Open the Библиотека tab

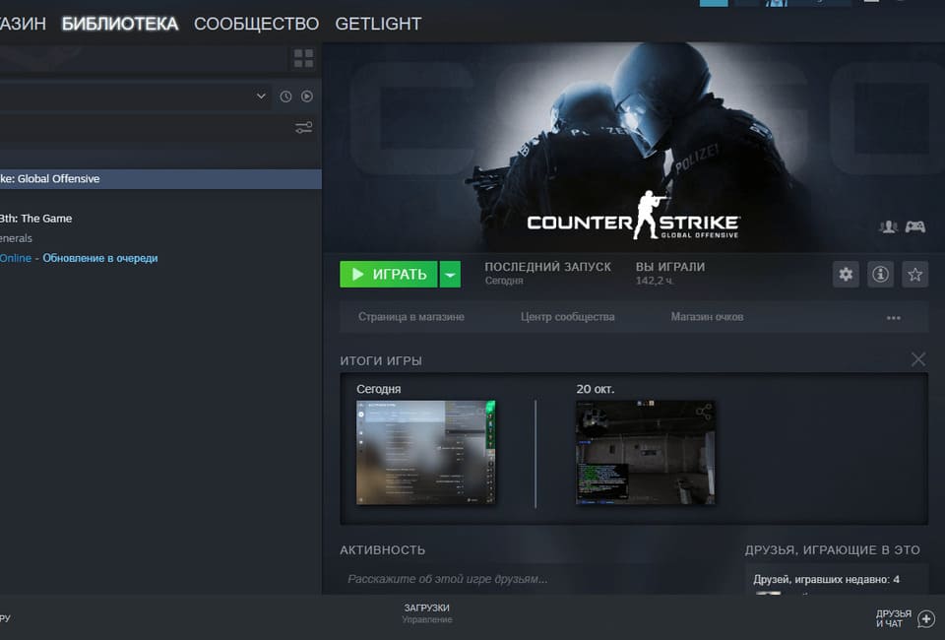click(120, 24)
